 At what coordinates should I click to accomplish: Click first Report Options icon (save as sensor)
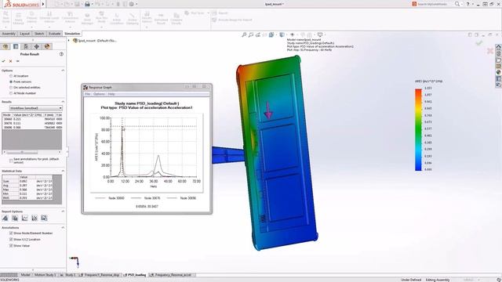click(5, 218)
